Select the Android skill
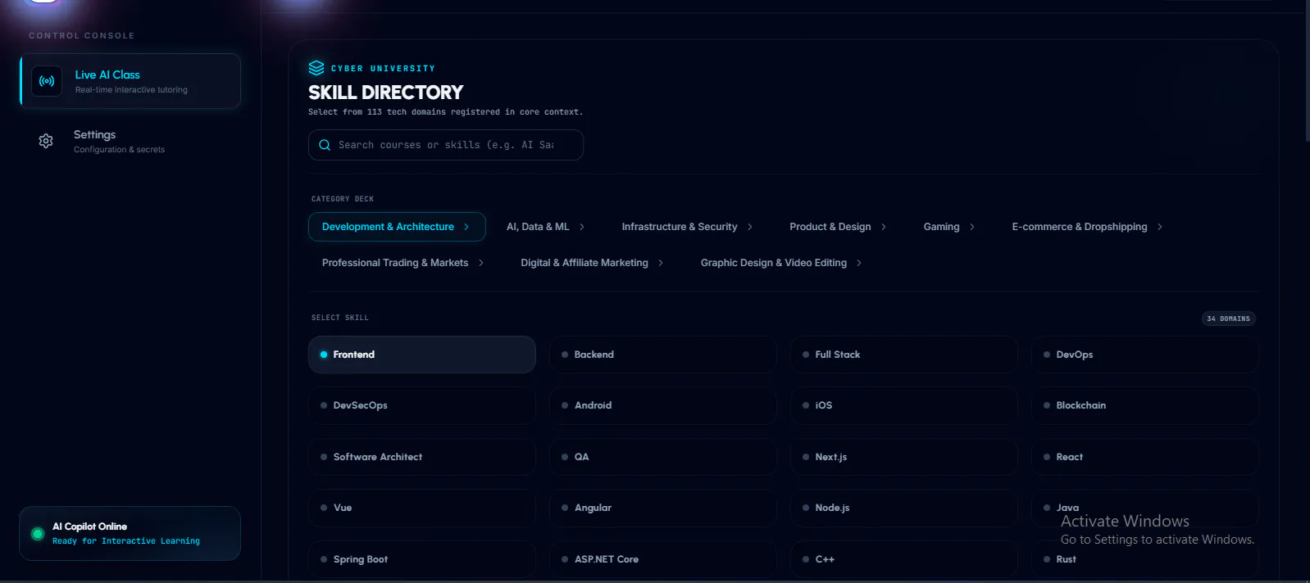This screenshot has width=1310, height=583. (663, 405)
